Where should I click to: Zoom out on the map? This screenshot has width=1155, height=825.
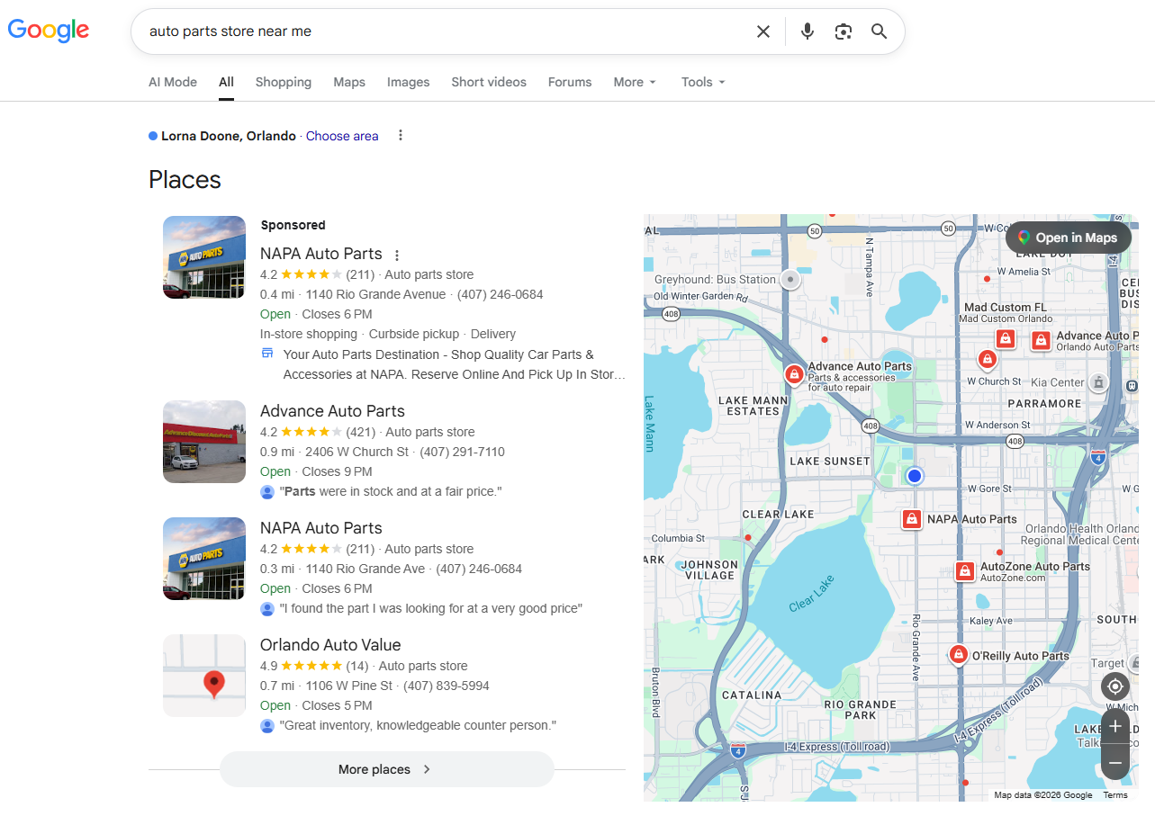(1115, 763)
